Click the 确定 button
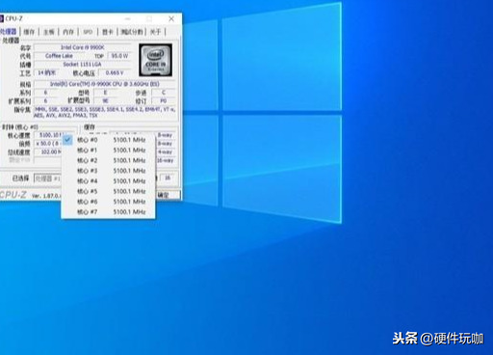 pyautogui.click(x=168, y=195)
